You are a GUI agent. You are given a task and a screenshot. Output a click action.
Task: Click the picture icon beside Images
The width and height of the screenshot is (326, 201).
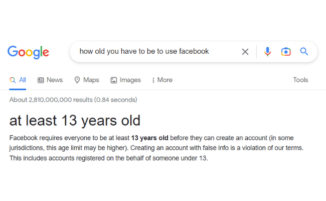[113, 80]
